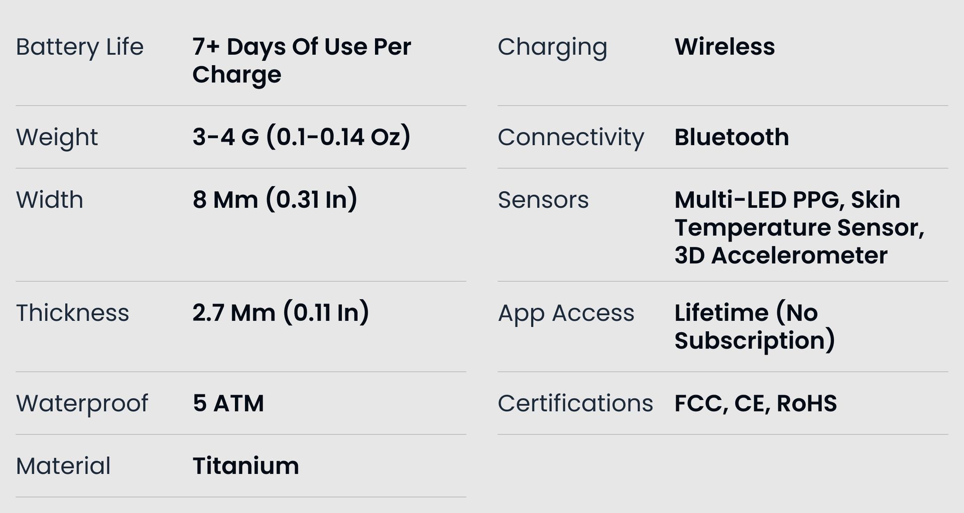The image size is (964, 513).
Task: Click the Charging spec label
Action: point(552,47)
